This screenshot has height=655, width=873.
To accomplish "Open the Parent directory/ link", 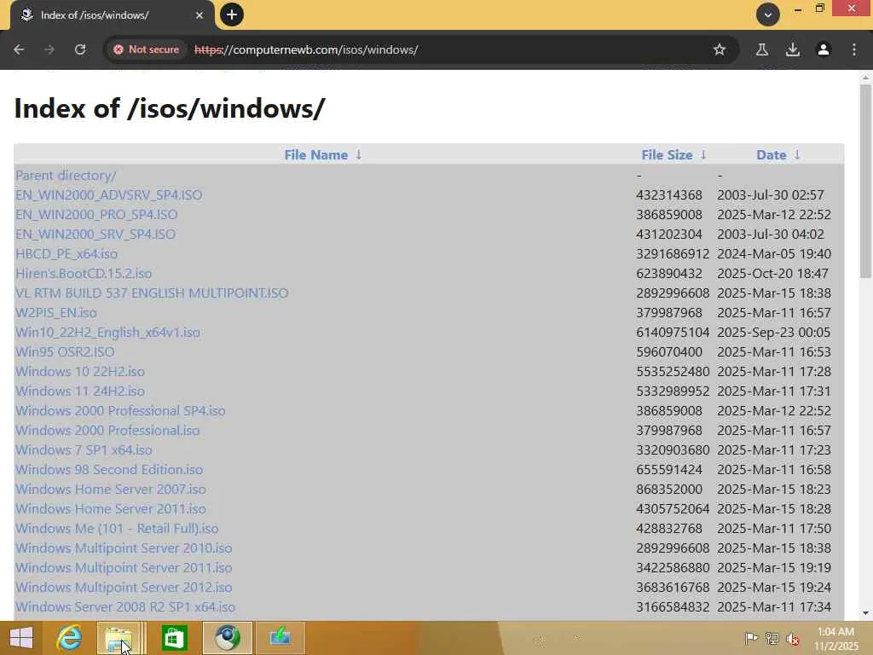I will point(66,176).
